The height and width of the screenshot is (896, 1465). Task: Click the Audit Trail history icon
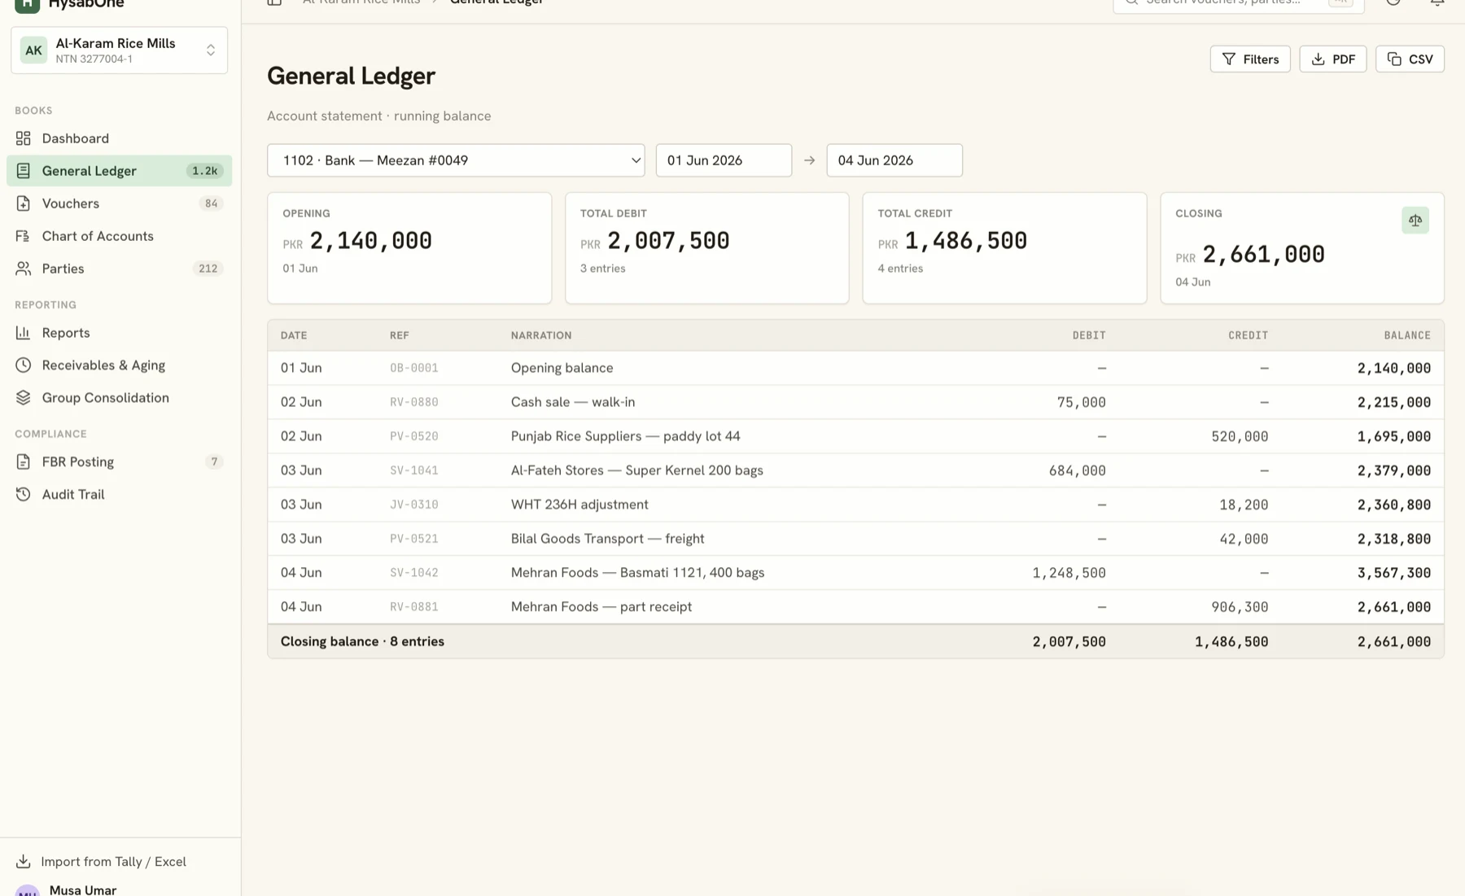pos(23,495)
